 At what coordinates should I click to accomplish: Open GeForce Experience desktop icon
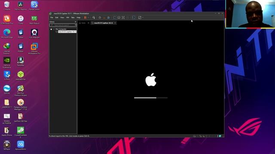pyautogui.click(x=7, y=62)
